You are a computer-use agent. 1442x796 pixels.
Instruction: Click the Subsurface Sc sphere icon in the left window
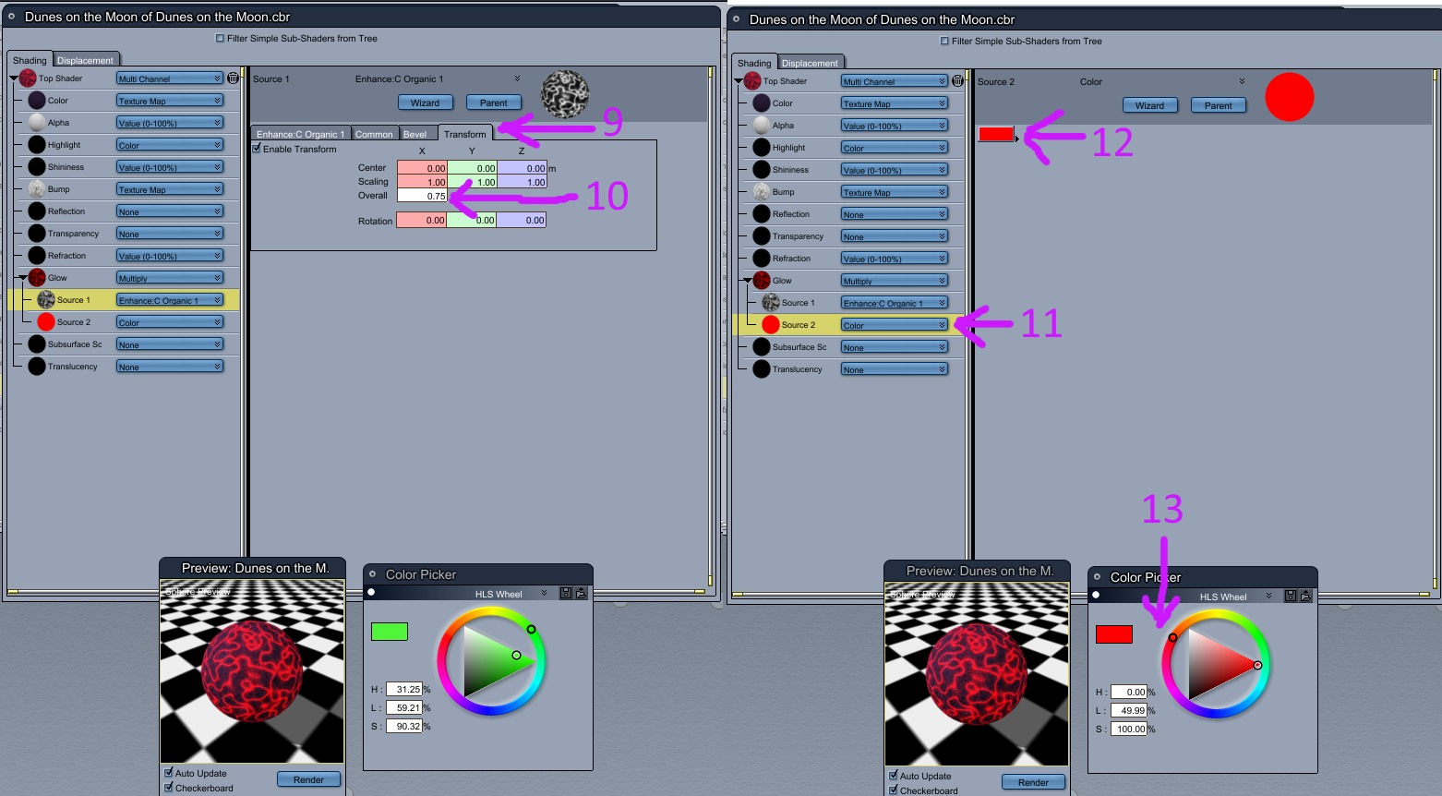pyautogui.click(x=37, y=344)
